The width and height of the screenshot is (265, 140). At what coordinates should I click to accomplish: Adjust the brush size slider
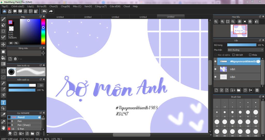[22, 85]
